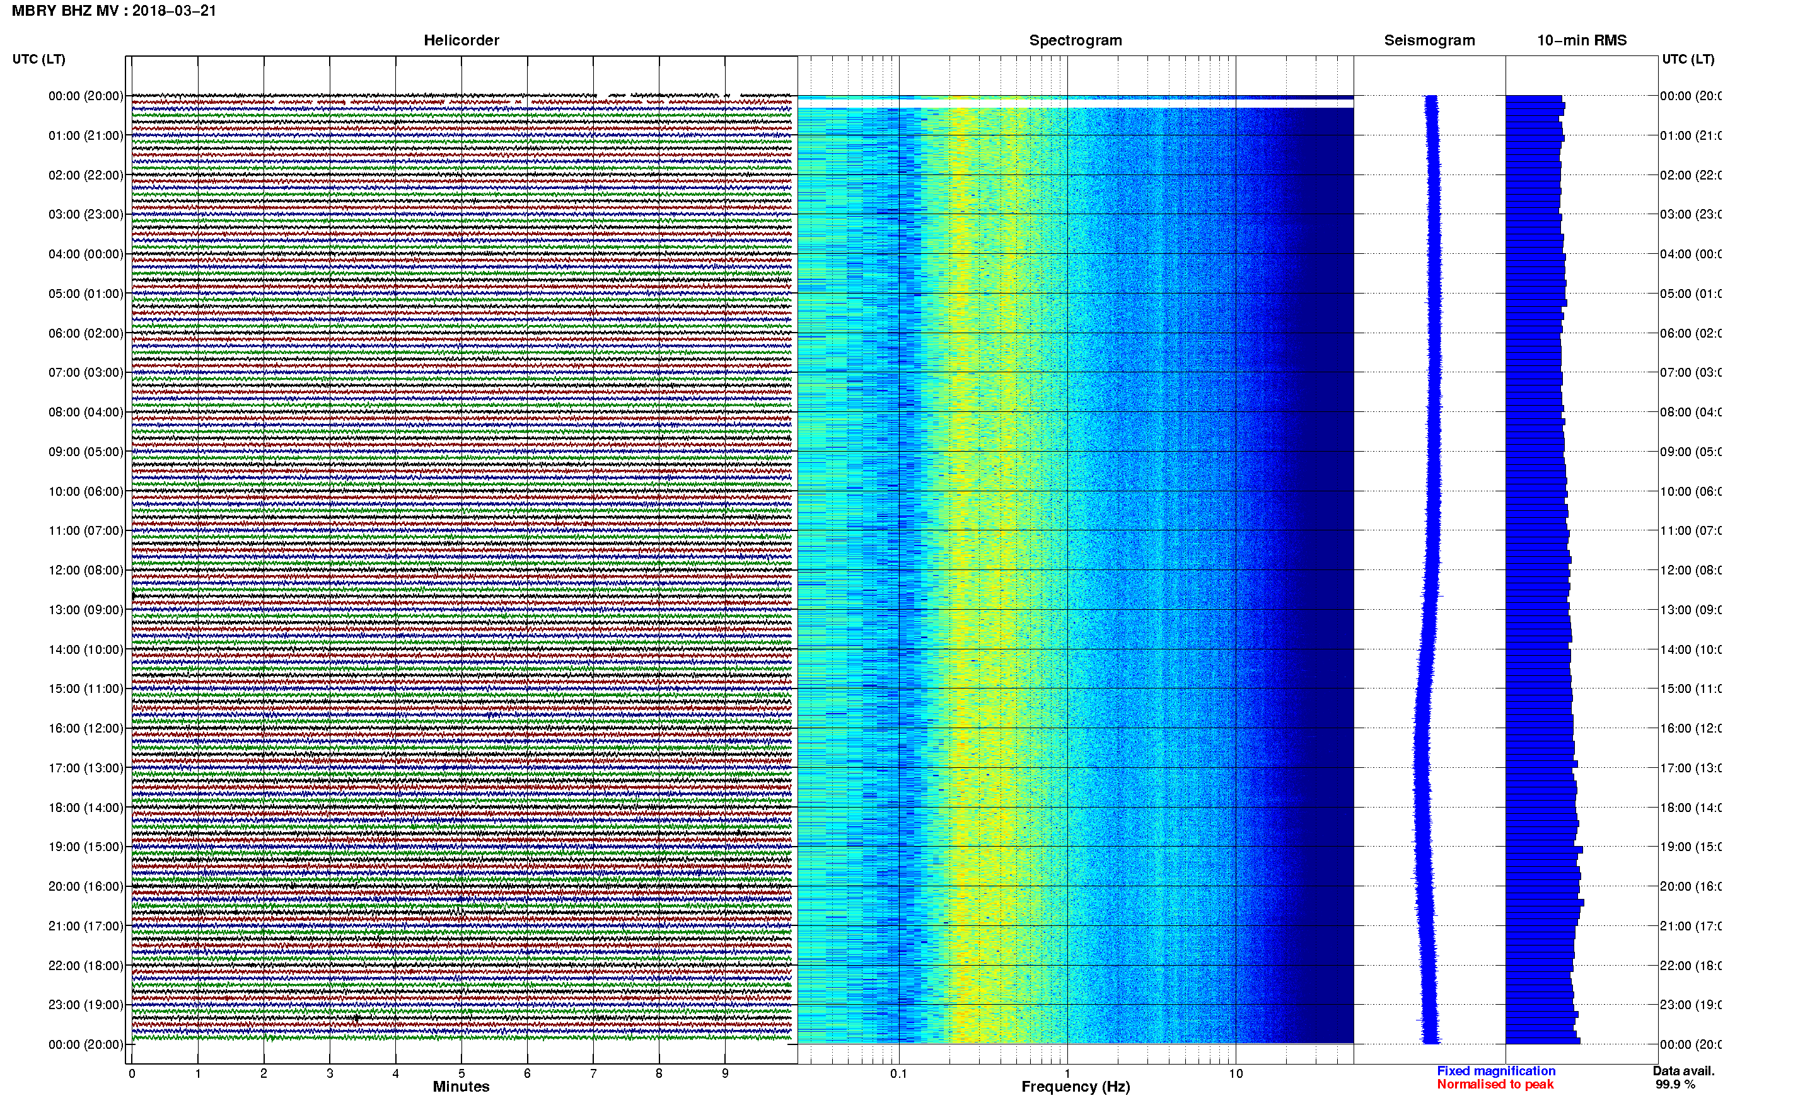1793x1120 pixels.
Task: Select the 10-min RMS heading
Action: [1582, 40]
